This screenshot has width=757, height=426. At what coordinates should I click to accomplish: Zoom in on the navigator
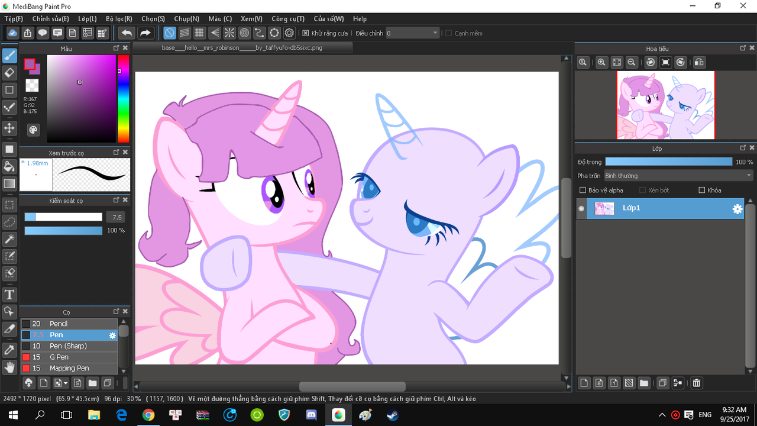601,62
